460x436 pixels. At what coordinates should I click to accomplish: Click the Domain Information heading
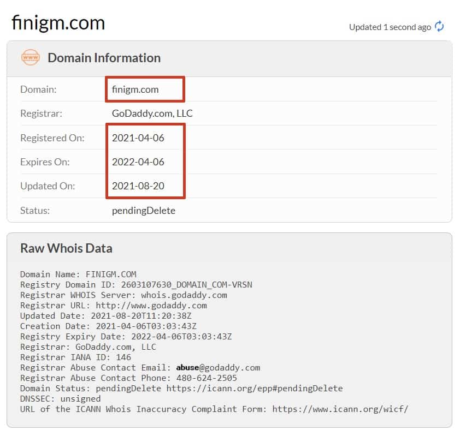click(104, 58)
